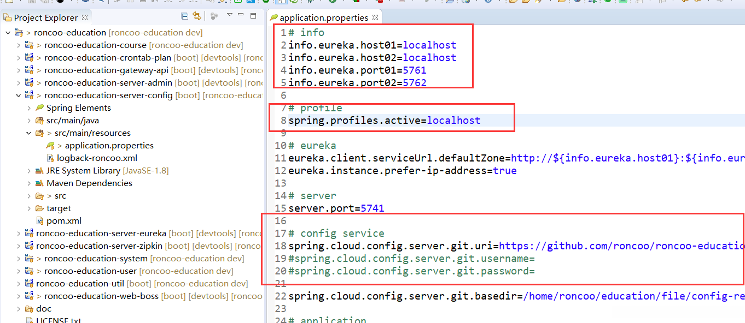Viewport: 745px width, 323px height.
Task: Click the target folder icon
Action: (39, 208)
